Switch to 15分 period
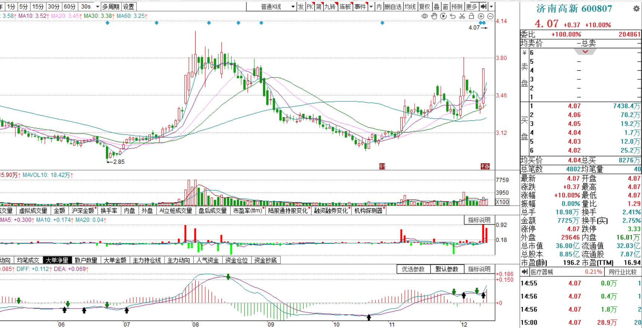The image size is (642, 328). click(x=38, y=7)
